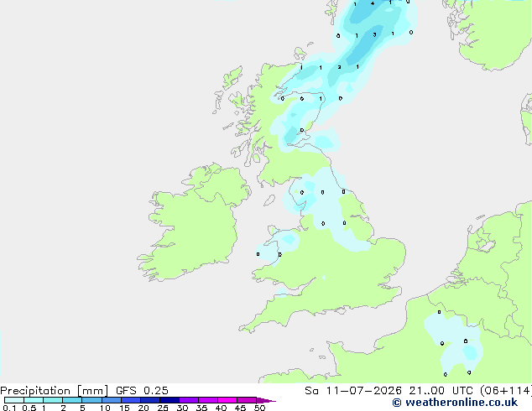Image resolution: width=532 pixels, height=411 pixels.
Task: Choose the 35–40 mm legend color swatch
Action: tap(207, 400)
